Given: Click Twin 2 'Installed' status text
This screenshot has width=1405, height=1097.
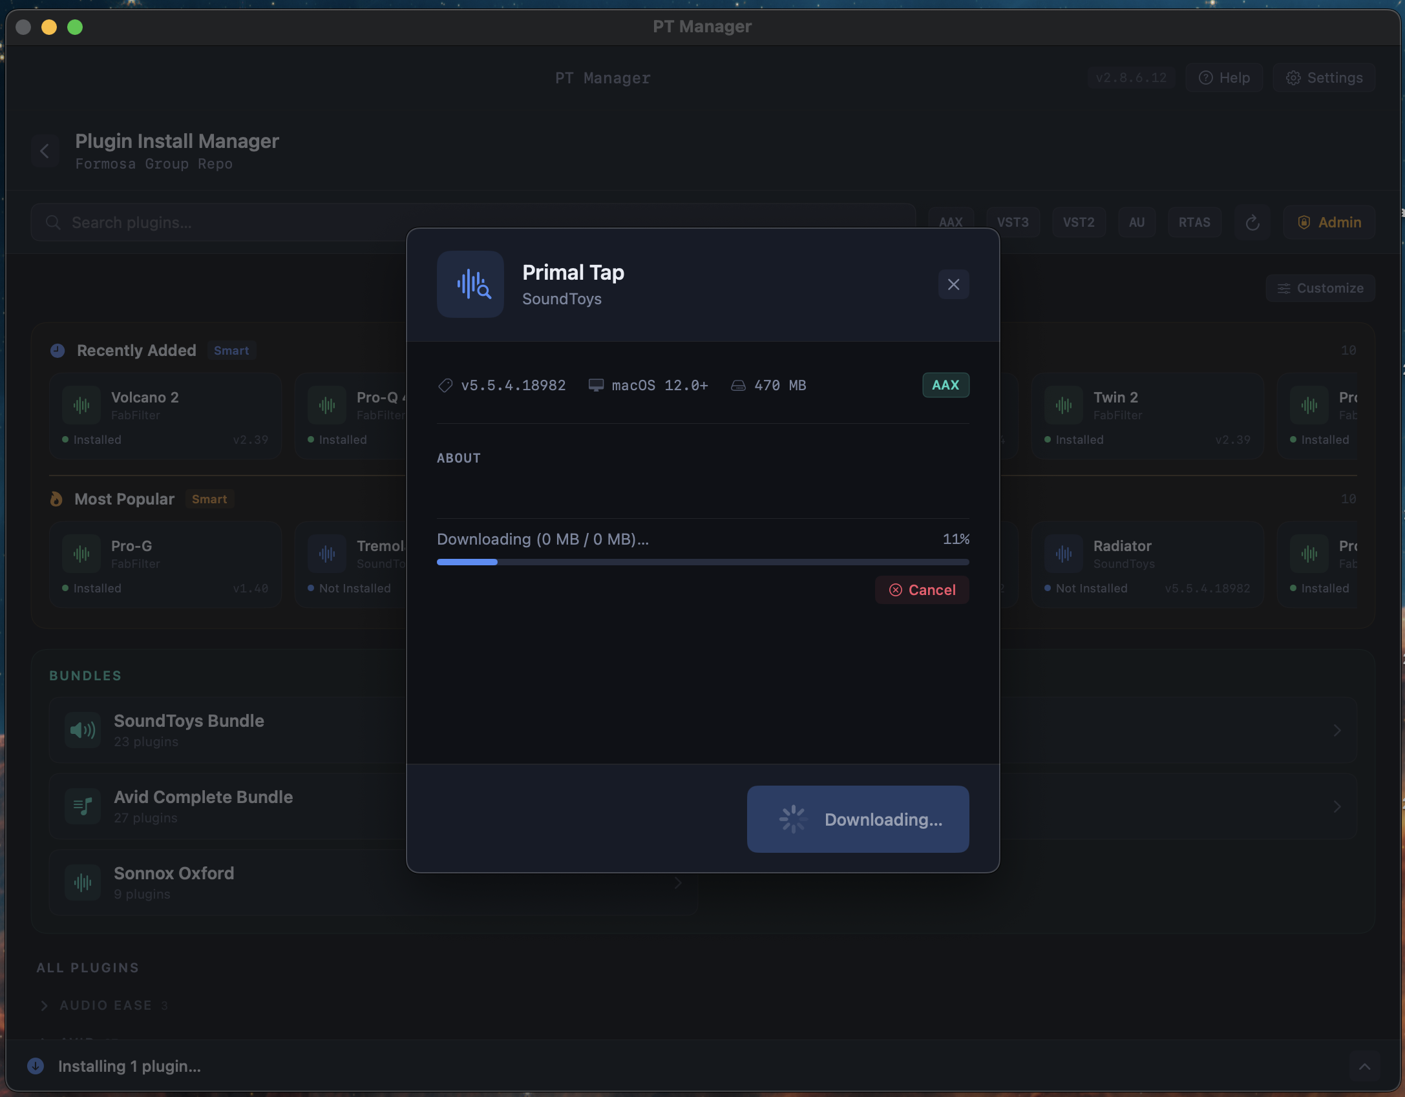Looking at the screenshot, I should (x=1079, y=440).
